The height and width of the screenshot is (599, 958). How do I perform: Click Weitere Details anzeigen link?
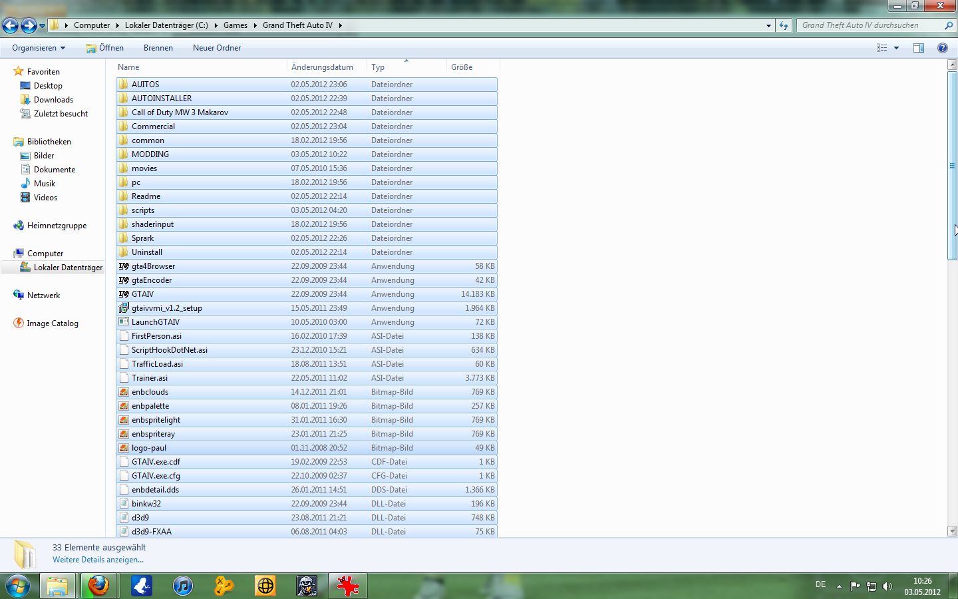(x=98, y=560)
